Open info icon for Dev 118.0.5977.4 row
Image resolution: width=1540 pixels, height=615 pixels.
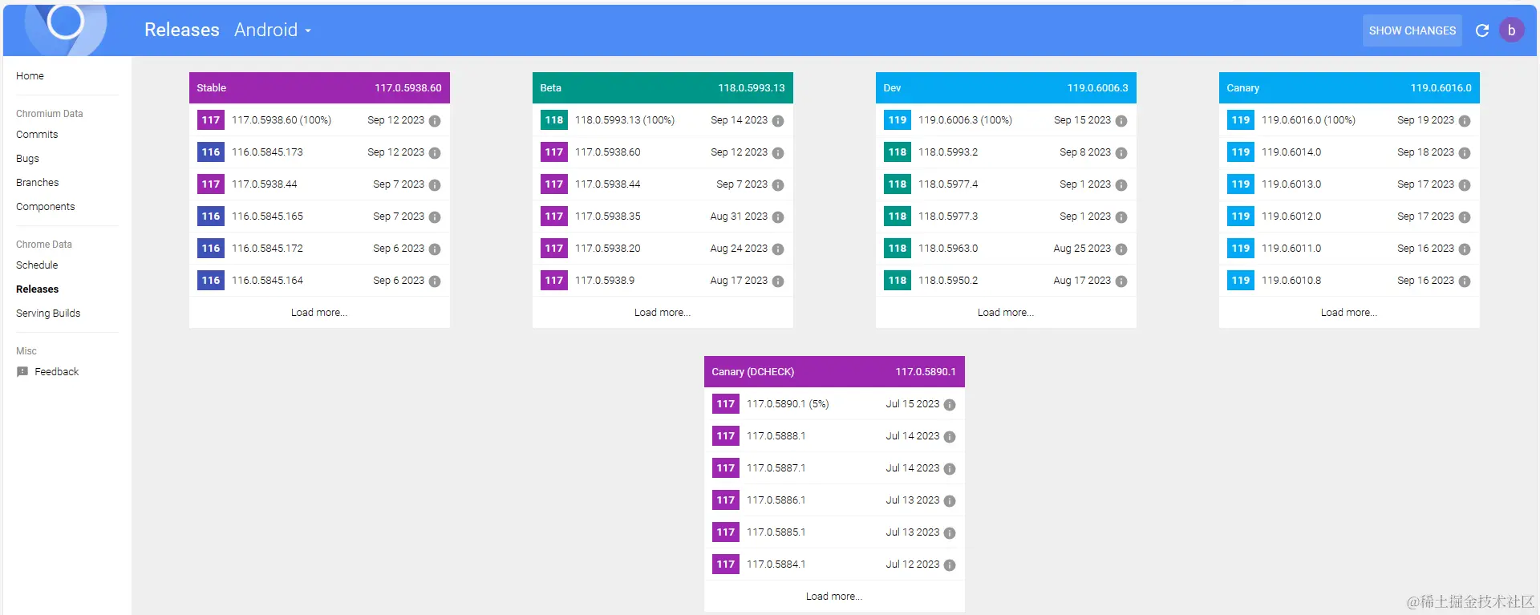(x=1121, y=185)
